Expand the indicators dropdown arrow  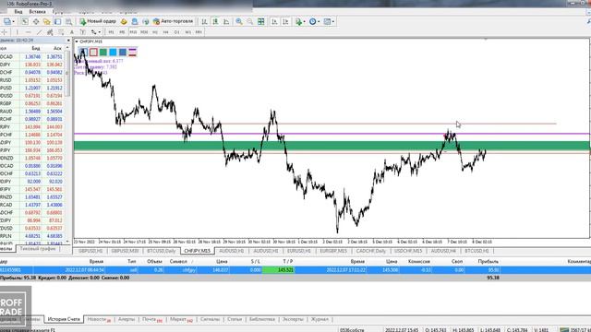pos(304,22)
